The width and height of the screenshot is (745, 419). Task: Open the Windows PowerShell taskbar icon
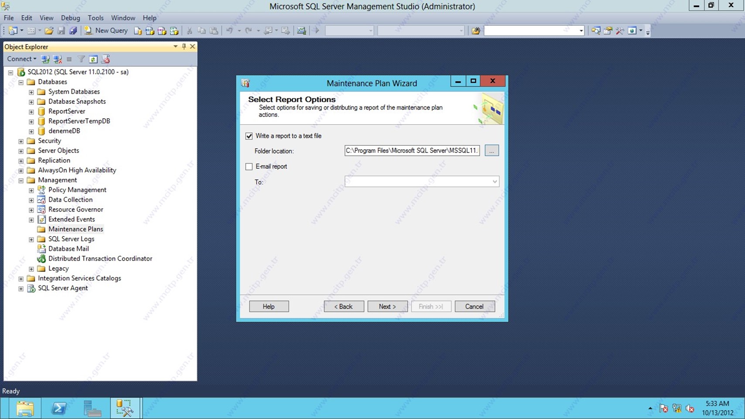59,409
